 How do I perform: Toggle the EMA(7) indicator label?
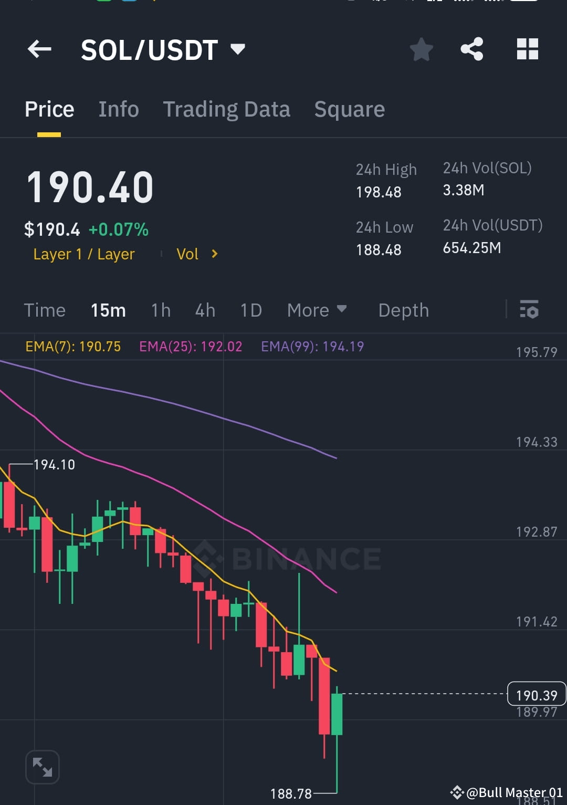click(73, 347)
